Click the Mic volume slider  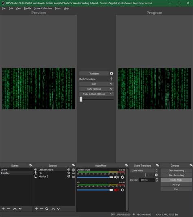click(95, 190)
